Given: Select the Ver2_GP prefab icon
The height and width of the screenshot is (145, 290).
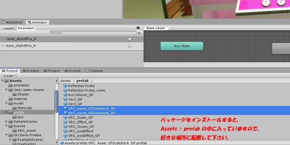Looking at the screenshot, I should tap(65, 99).
